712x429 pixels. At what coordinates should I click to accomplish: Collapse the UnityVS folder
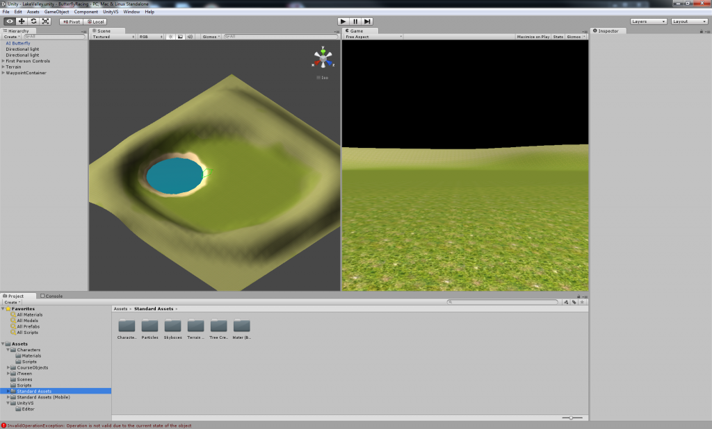click(x=8, y=403)
